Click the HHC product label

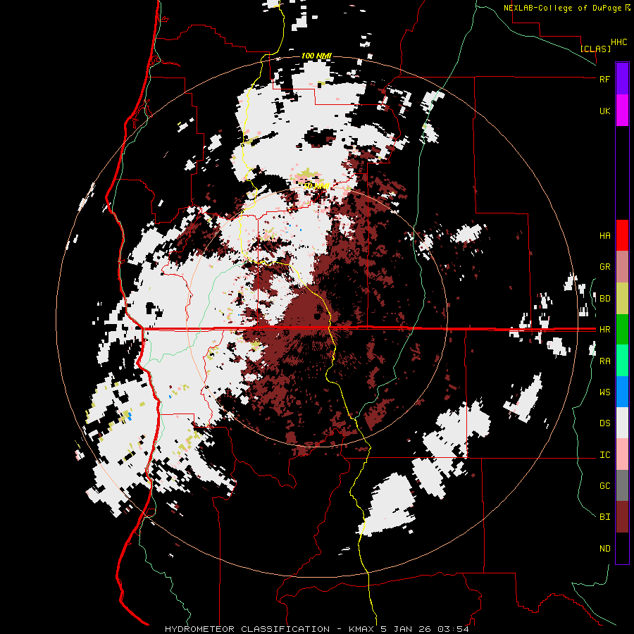(619, 42)
